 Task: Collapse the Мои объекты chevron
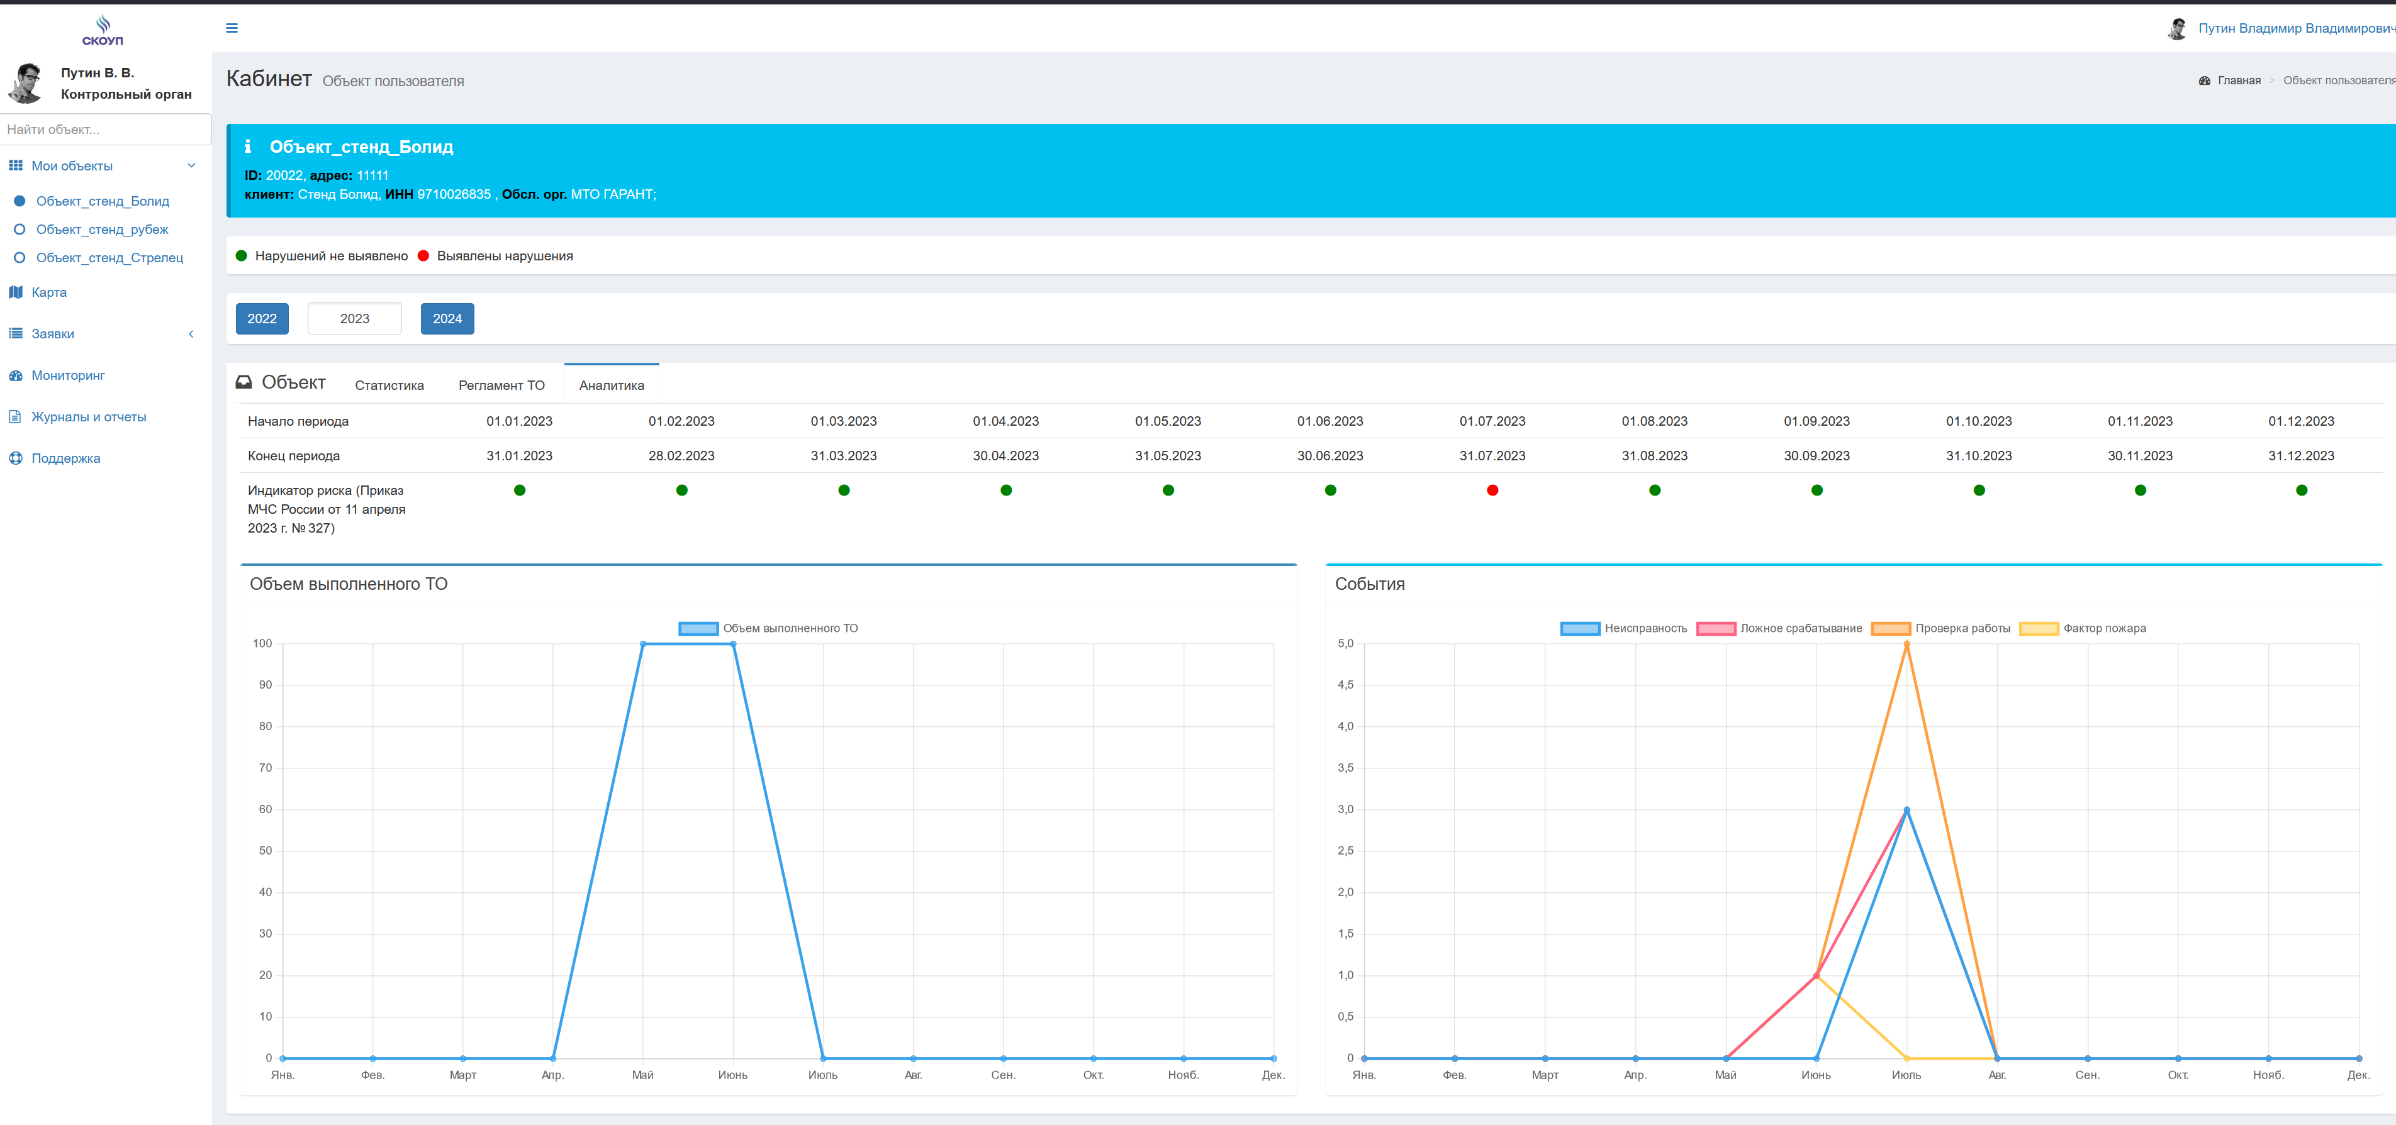(192, 165)
